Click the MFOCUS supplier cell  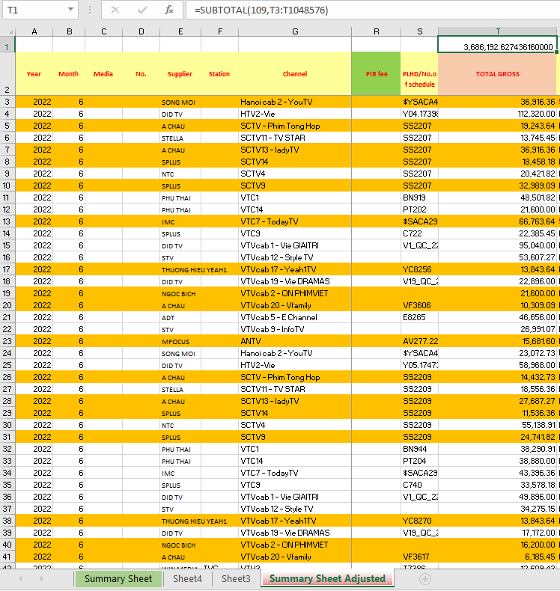coord(180,341)
